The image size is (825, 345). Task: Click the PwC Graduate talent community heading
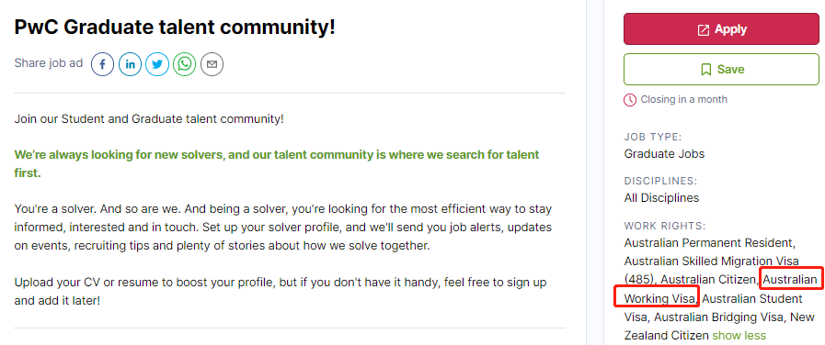point(175,28)
